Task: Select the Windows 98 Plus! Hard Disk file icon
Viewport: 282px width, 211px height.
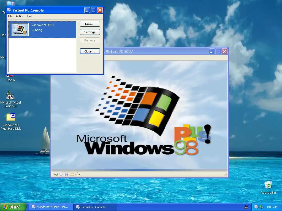Action: 11,122
